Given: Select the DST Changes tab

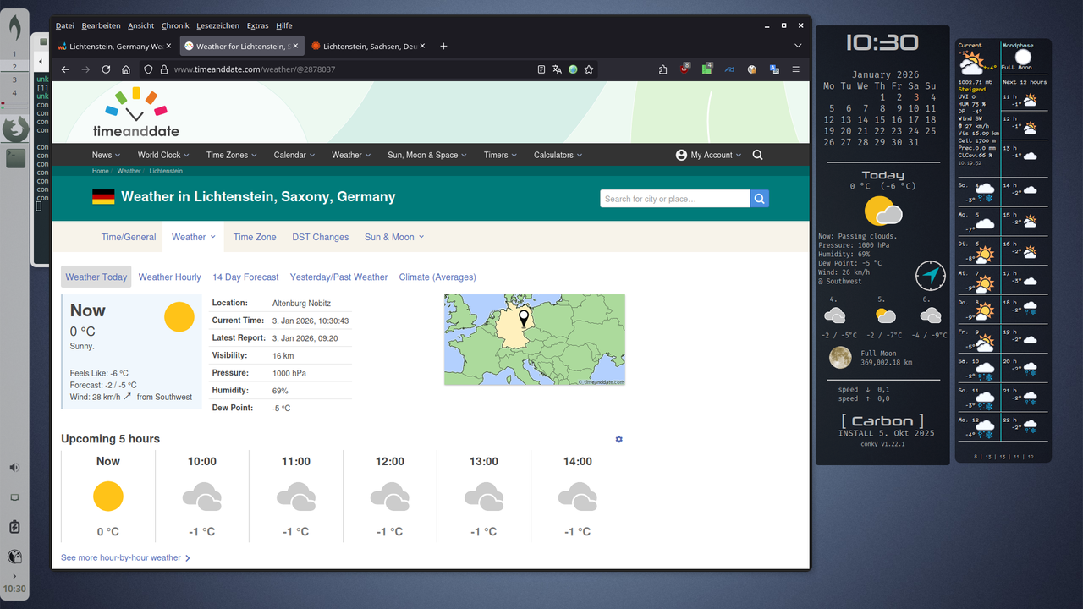Looking at the screenshot, I should coord(321,237).
